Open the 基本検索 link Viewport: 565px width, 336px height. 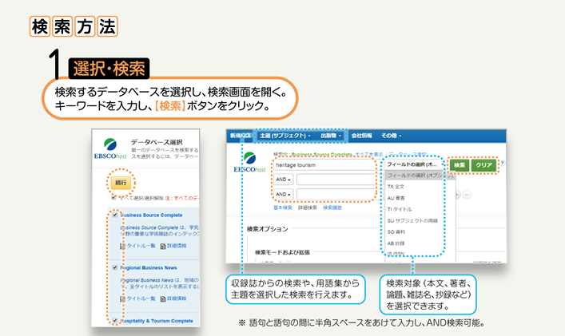[283, 208]
